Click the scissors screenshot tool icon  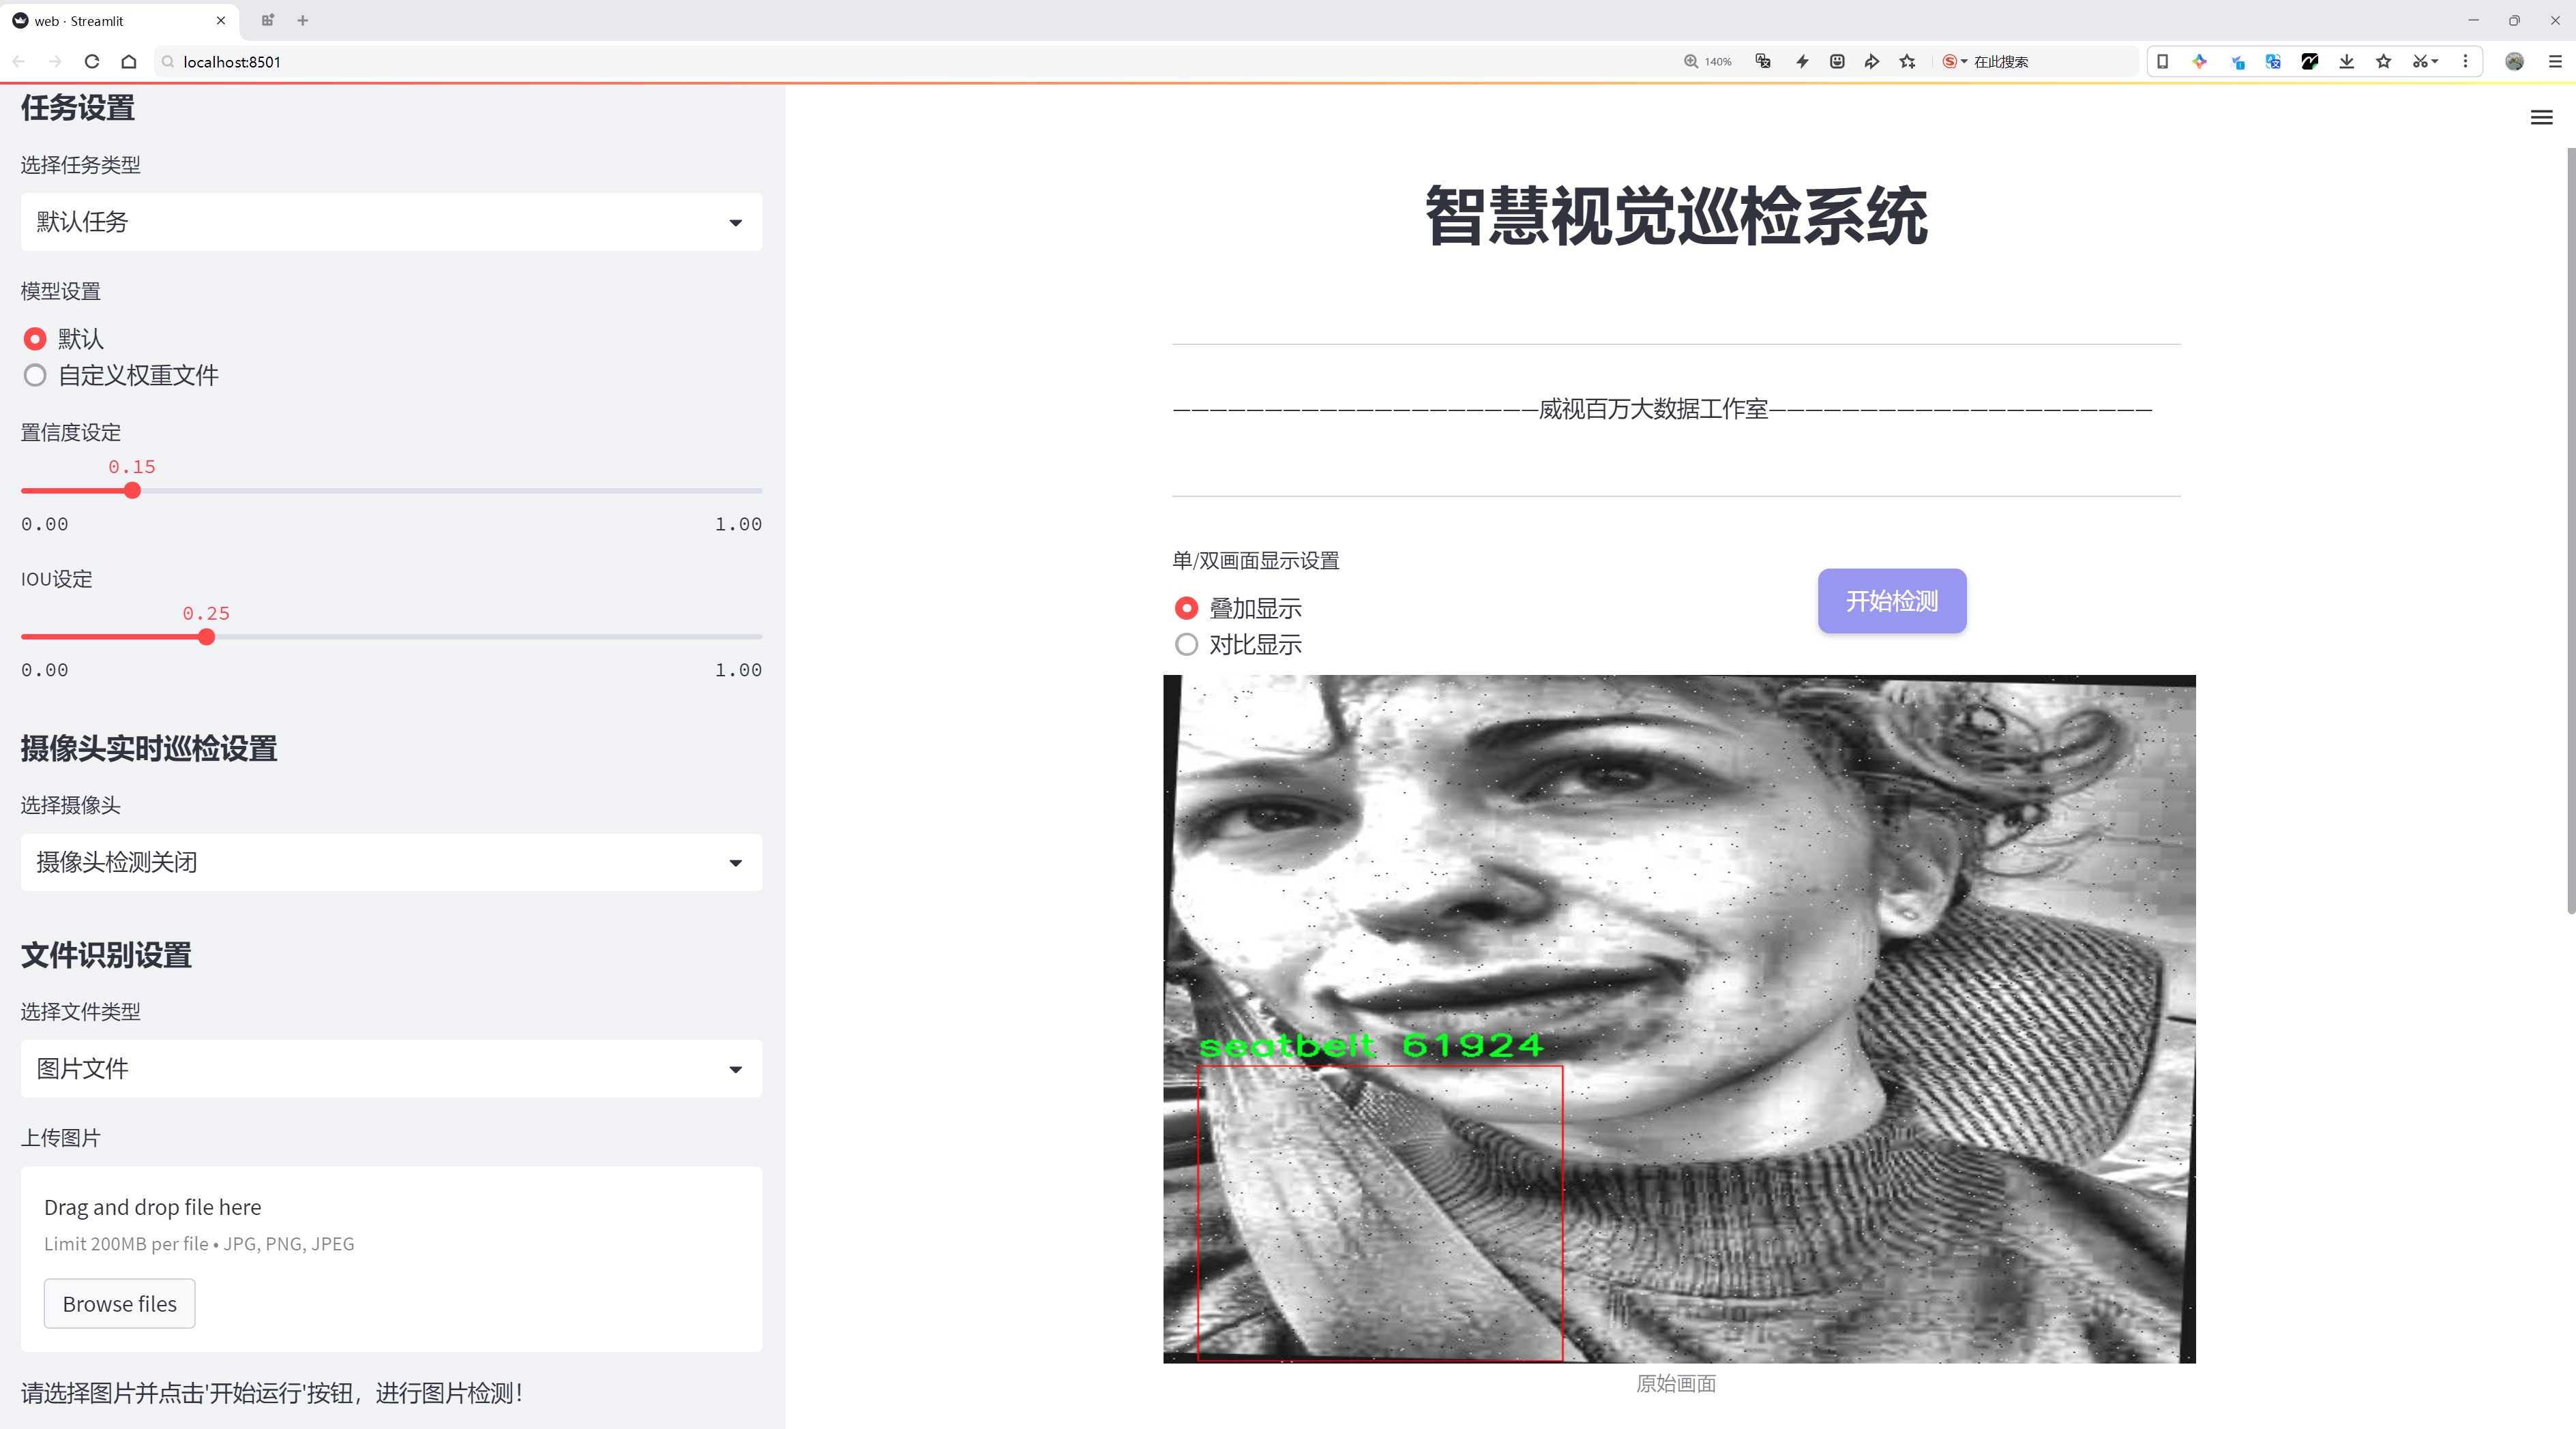tap(2420, 62)
